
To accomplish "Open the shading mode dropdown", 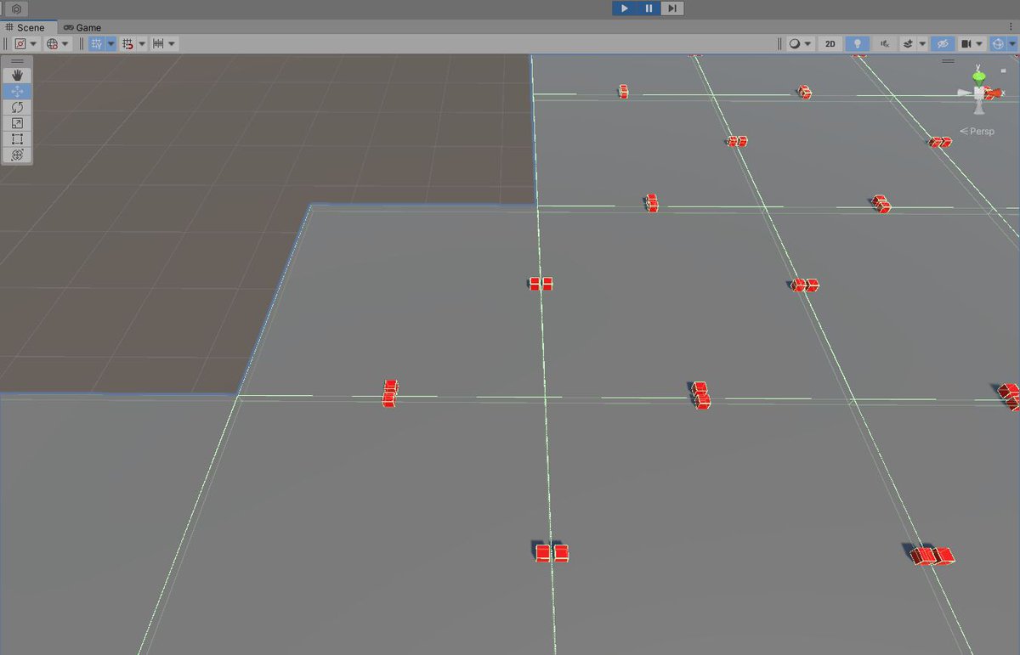I will [800, 43].
